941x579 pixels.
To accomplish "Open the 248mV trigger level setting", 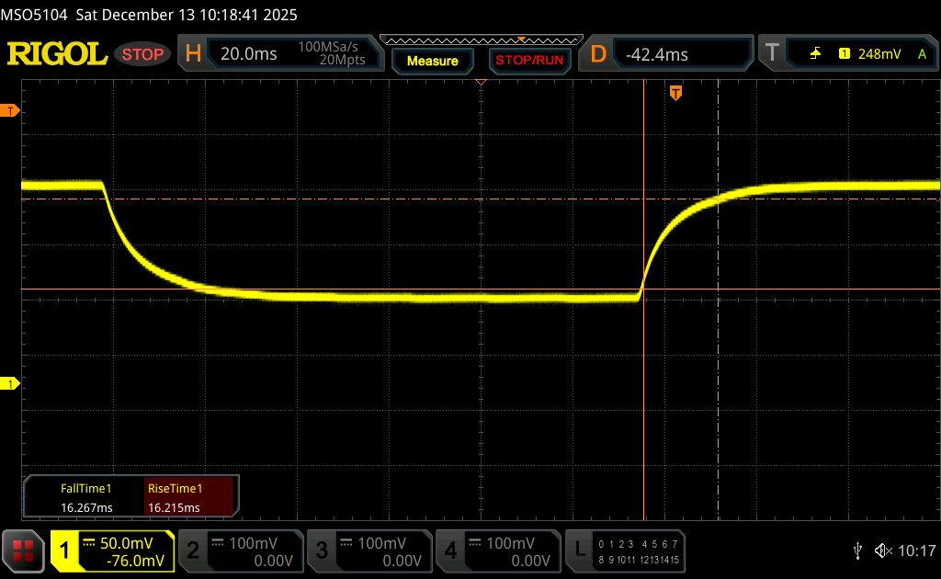I will [x=879, y=54].
